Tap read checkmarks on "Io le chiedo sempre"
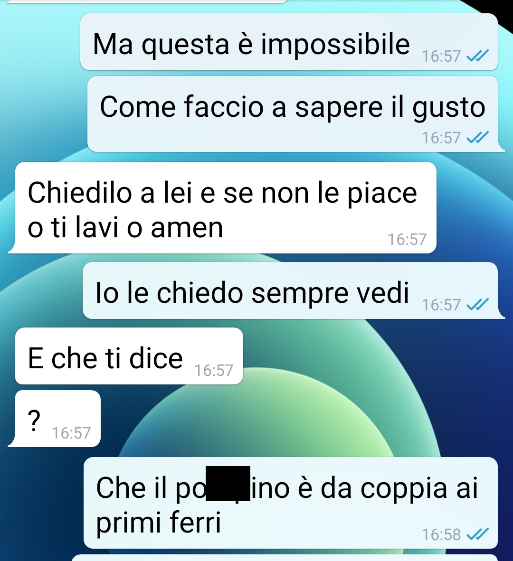Screen dimensions: 513x561 [477, 305]
